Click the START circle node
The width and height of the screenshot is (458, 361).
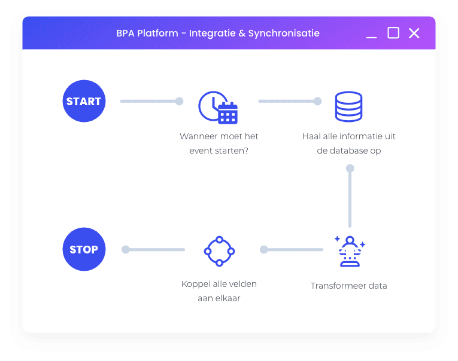click(x=84, y=101)
